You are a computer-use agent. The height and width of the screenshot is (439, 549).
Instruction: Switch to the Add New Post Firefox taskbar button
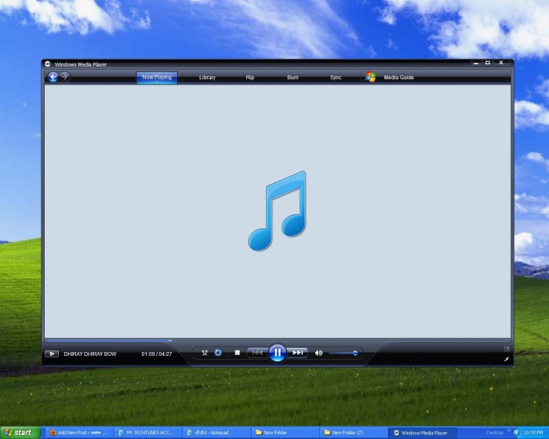tap(80, 433)
